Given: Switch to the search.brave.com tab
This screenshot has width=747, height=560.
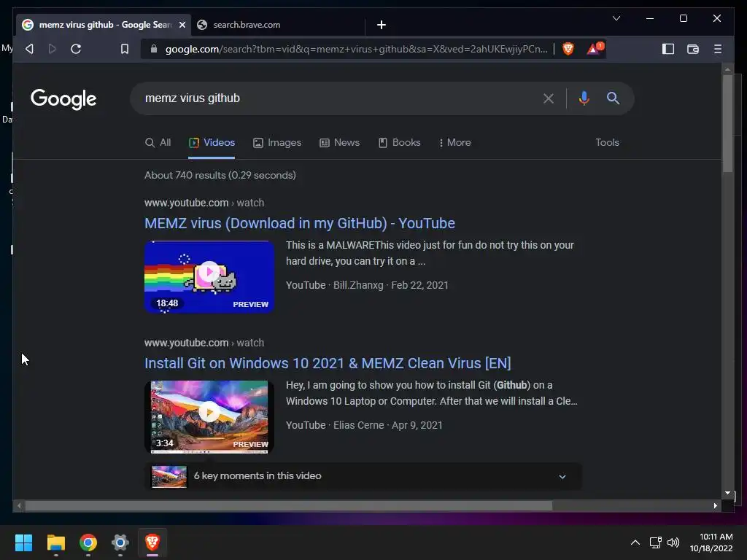Looking at the screenshot, I should click(x=276, y=25).
